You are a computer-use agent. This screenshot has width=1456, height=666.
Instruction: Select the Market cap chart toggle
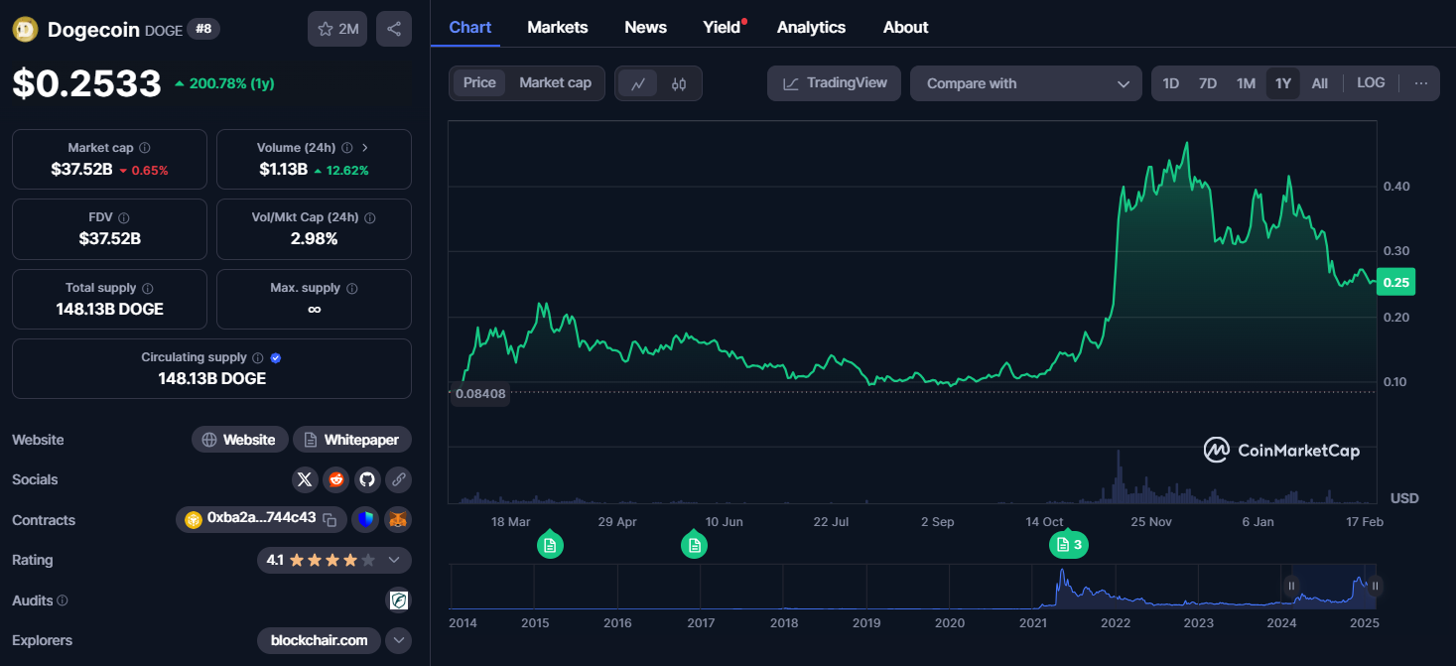coord(555,83)
